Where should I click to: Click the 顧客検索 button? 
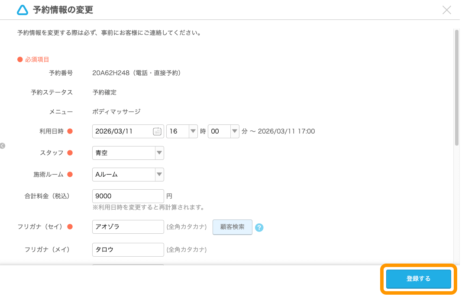(232, 226)
